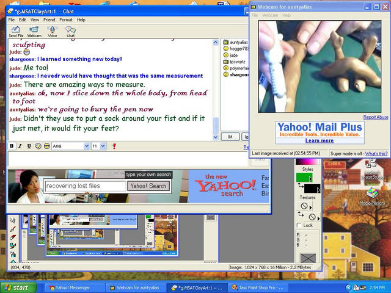Open the Edit menu in chat window
Viewport: 391px width, 293px height.
[23, 20]
